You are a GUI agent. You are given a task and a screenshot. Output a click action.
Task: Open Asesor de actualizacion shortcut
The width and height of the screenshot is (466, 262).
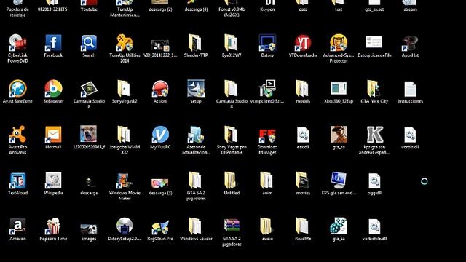pyautogui.click(x=196, y=135)
